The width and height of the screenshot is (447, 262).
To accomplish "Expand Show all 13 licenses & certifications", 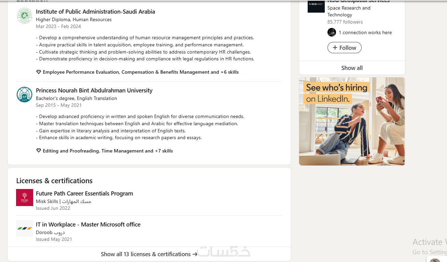I will (x=149, y=254).
